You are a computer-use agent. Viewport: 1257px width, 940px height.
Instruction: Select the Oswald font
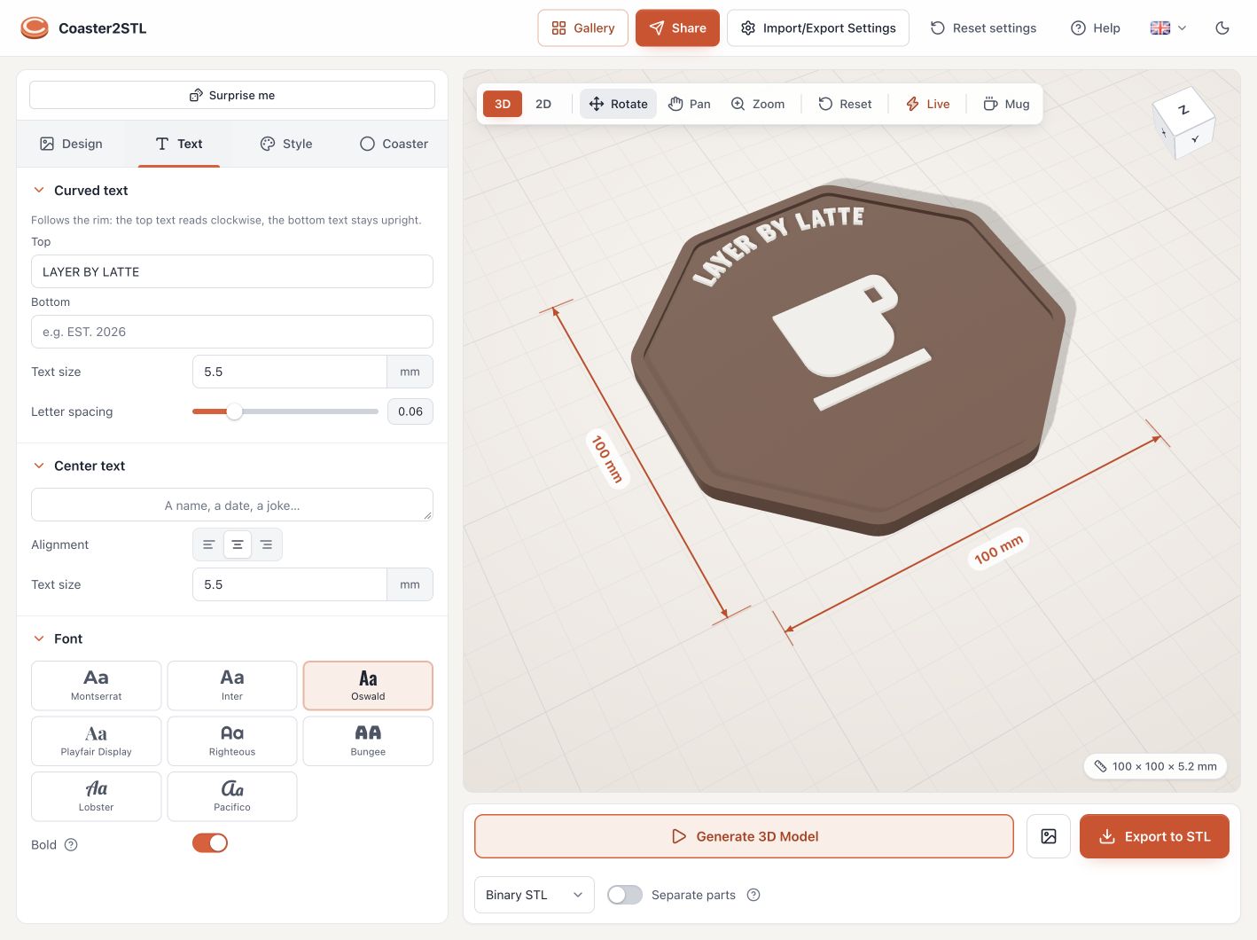[x=368, y=685]
